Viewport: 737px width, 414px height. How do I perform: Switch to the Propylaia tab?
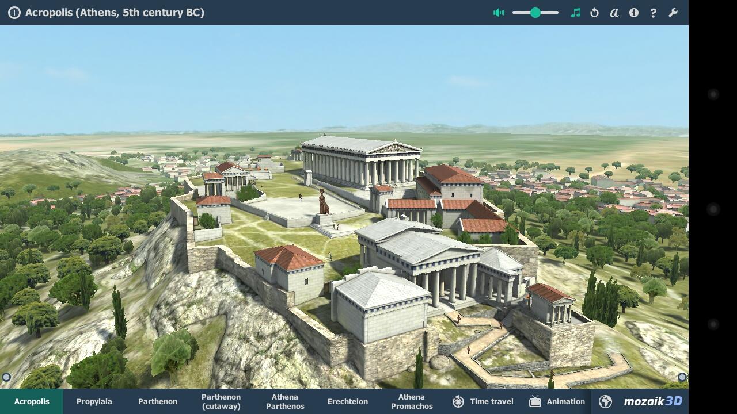pos(94,401)
